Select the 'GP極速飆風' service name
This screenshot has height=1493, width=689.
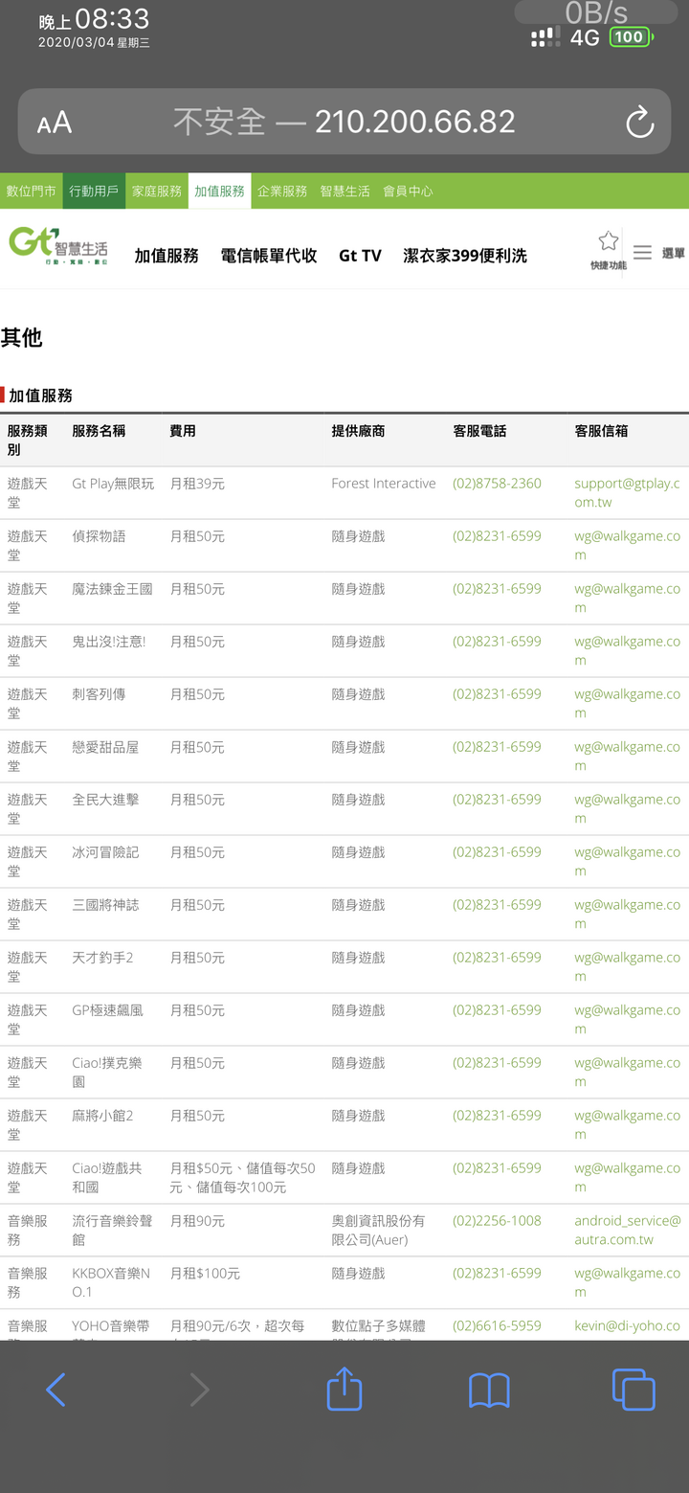[x=107, y=1010]
